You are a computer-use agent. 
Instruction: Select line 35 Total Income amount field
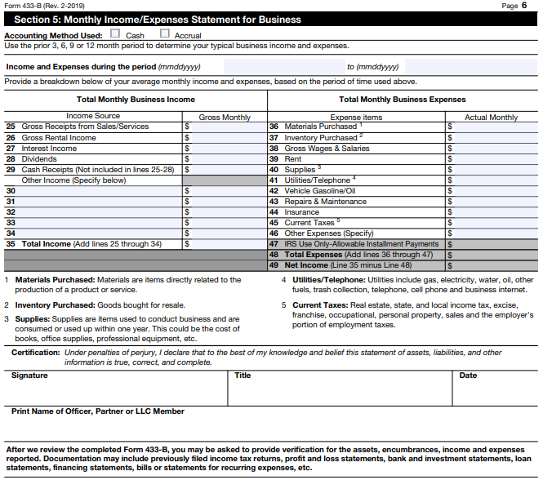point(228,243)
